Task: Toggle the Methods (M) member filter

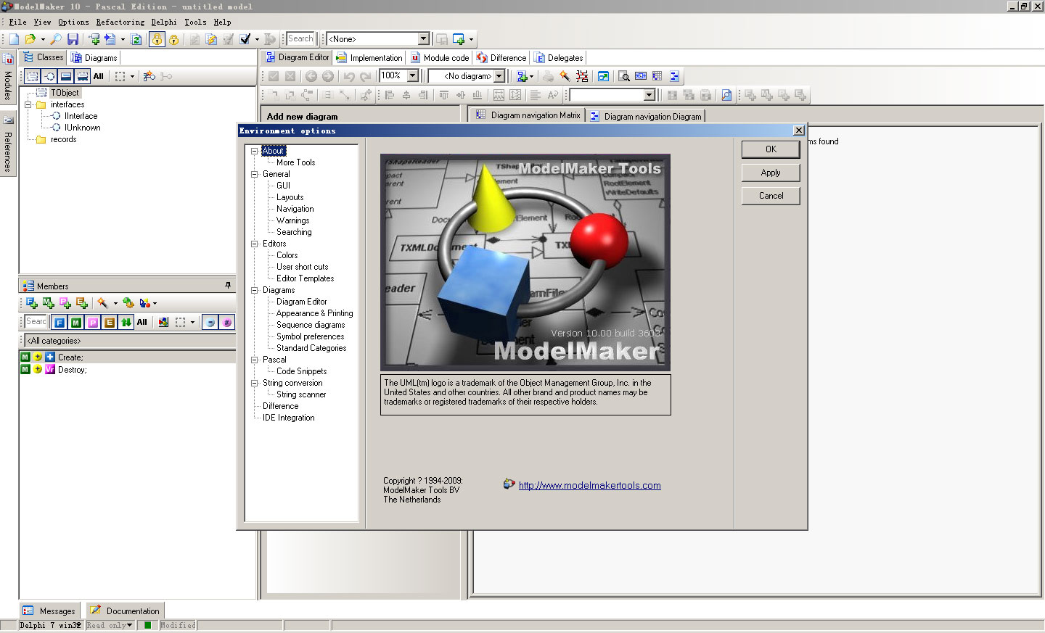Action: (76, 322)
